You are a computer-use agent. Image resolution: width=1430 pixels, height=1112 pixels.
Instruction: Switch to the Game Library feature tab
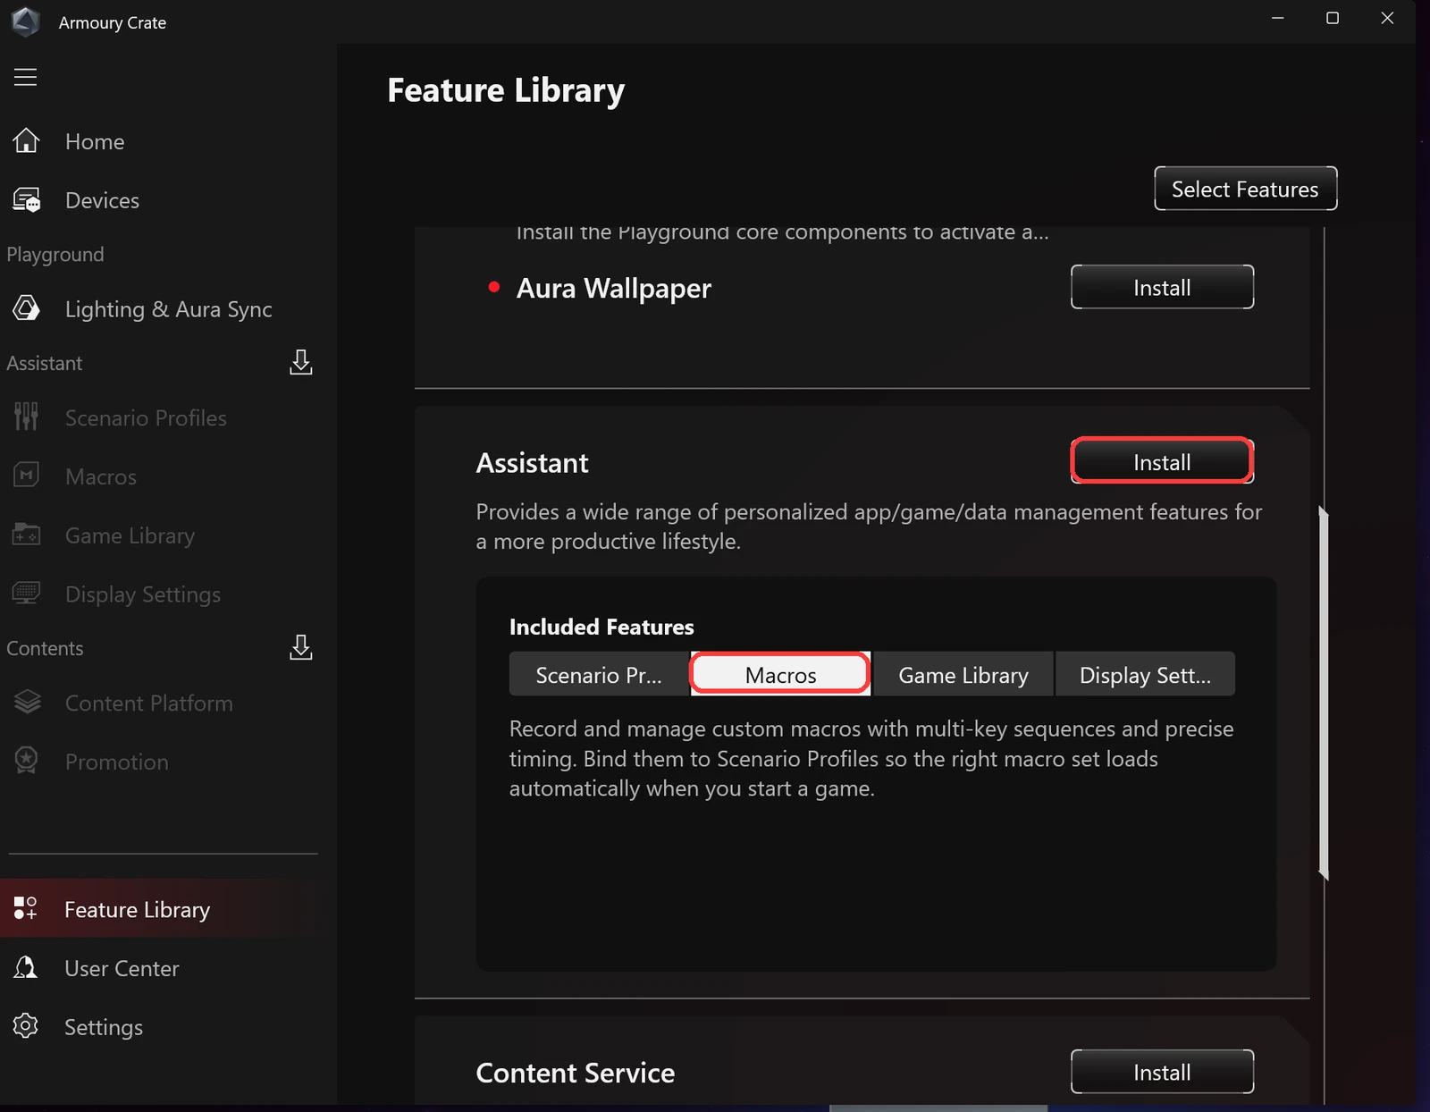point(963,674)
